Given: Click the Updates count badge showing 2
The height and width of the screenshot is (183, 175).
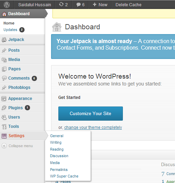Looking at the screenshot, I should pyautogui.click(x=22, y=30).
